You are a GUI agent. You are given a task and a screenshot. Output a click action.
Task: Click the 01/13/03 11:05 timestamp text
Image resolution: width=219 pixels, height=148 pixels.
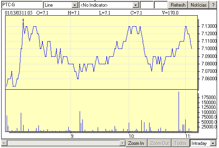18,13
